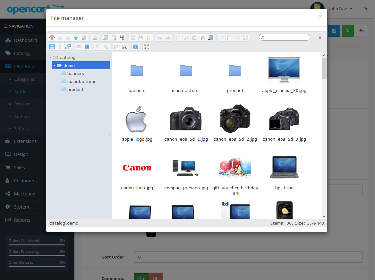Switch to list view icon
Image resolution: width=375 pixels, height=280 pixels.
(x=117, y=47)
